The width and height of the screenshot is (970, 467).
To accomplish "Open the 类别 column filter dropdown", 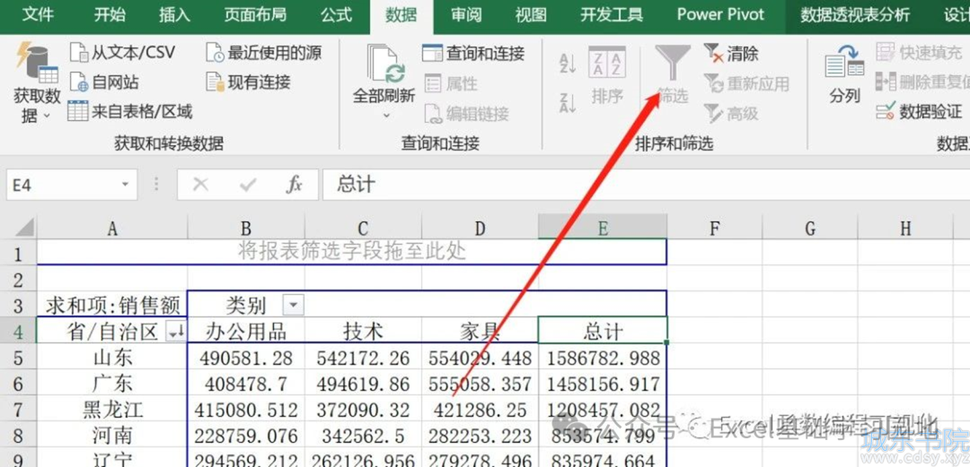I will [x=293, y=305].
